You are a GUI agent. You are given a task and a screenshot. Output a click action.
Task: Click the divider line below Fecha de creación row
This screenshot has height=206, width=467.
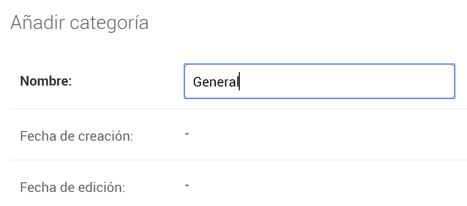pos(238,160)
